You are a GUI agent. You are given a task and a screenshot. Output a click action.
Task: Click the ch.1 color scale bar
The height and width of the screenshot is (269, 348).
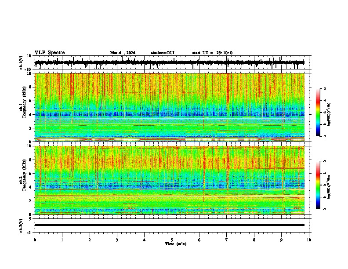[318, 113]
